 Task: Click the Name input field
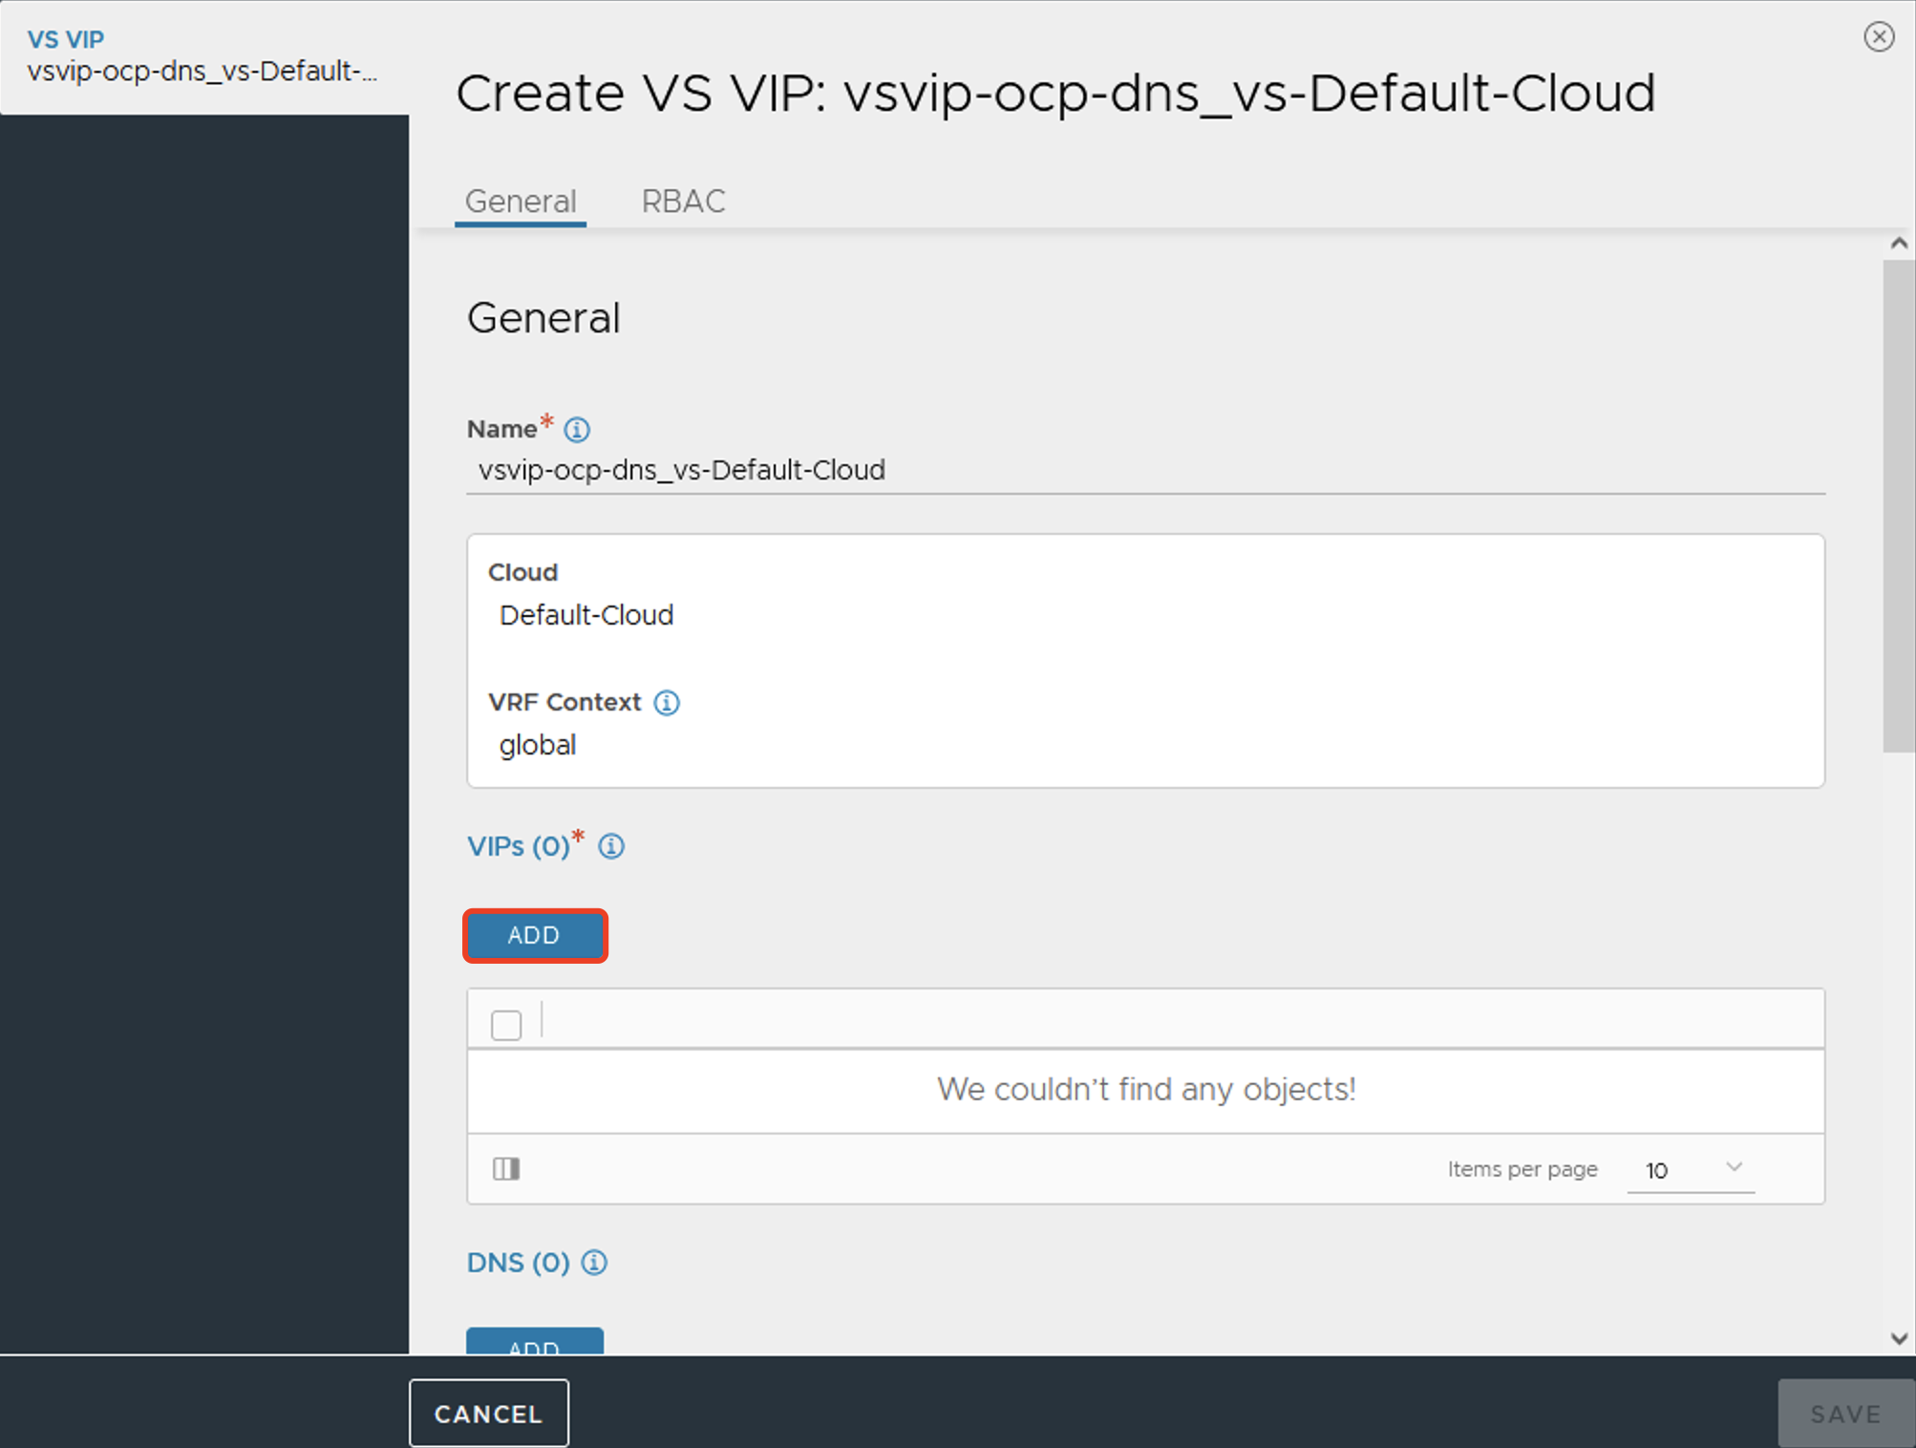pos(1144,470)
